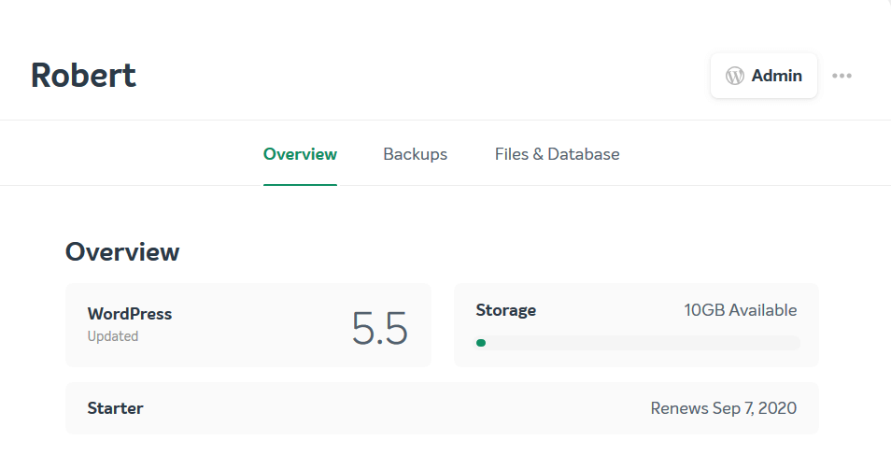The width and height of the screenshot is (891, 469).
Task: Click the Starter plan label
Action: click(116, 408)
